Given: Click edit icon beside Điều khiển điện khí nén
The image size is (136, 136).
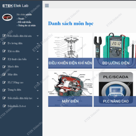Looking at the screenshot, I should click(x=4, y=36).
